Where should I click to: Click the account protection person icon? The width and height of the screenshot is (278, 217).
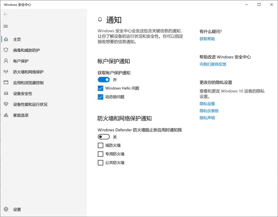[6, 61]
